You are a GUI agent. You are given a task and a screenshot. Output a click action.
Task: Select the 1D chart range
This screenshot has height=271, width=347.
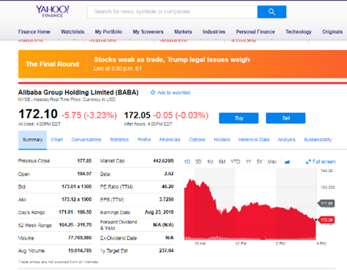tap(187, 161)
